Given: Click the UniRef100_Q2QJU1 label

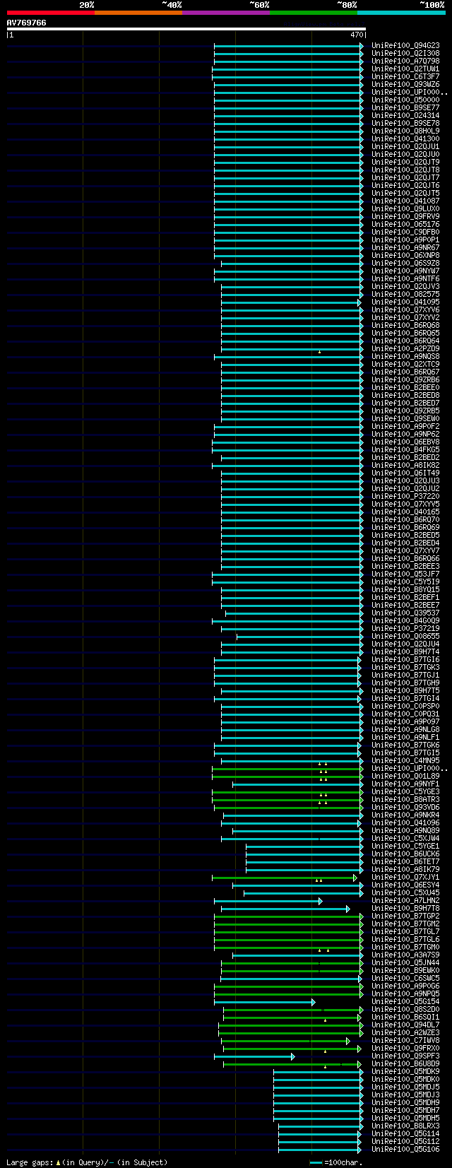Looking at the screenshot, I should tap(405, 147).
